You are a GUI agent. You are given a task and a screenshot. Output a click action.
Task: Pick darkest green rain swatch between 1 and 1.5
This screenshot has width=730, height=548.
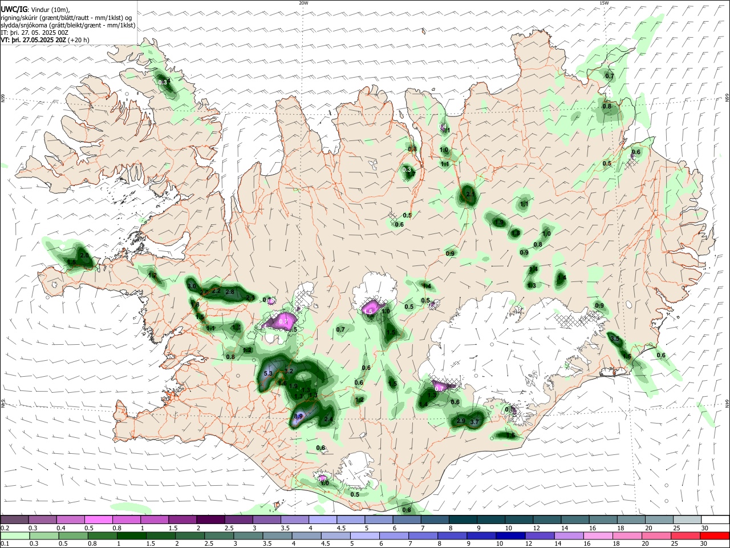[x=131, y=535]
